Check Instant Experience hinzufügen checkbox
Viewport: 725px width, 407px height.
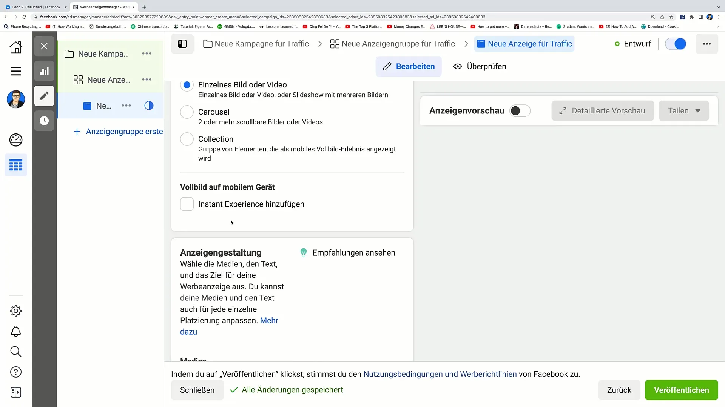187,204
